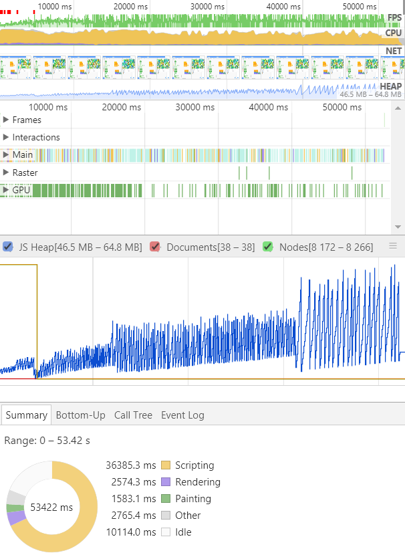The image size is (405, 557).
Task: Switch to the Summary tab
Action: click(x=26, y=415)
